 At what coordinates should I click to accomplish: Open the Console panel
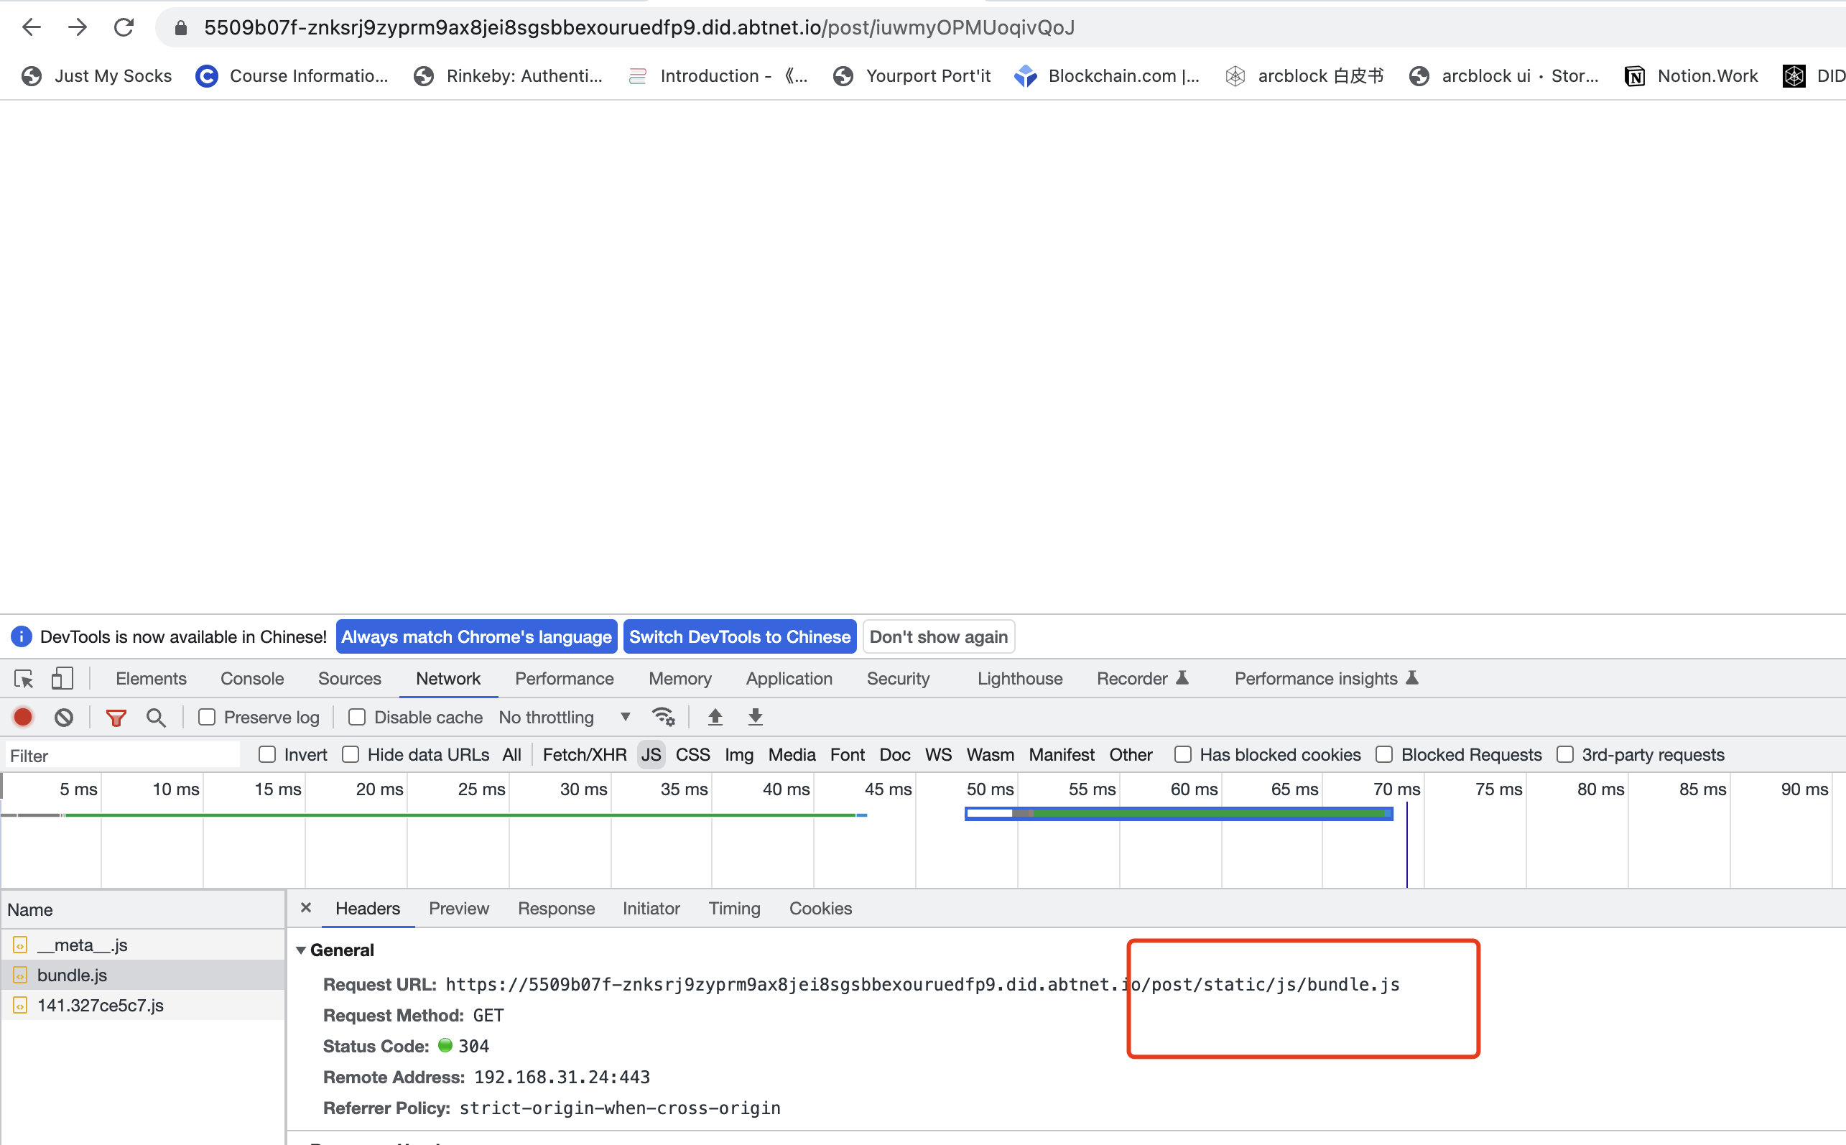251,678
